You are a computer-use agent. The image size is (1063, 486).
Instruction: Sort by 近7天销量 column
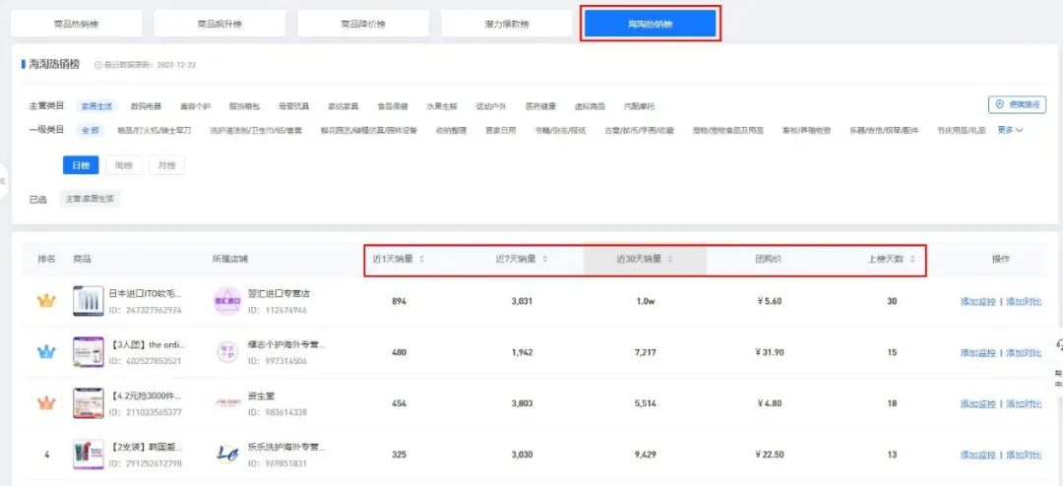pos(522,259)
